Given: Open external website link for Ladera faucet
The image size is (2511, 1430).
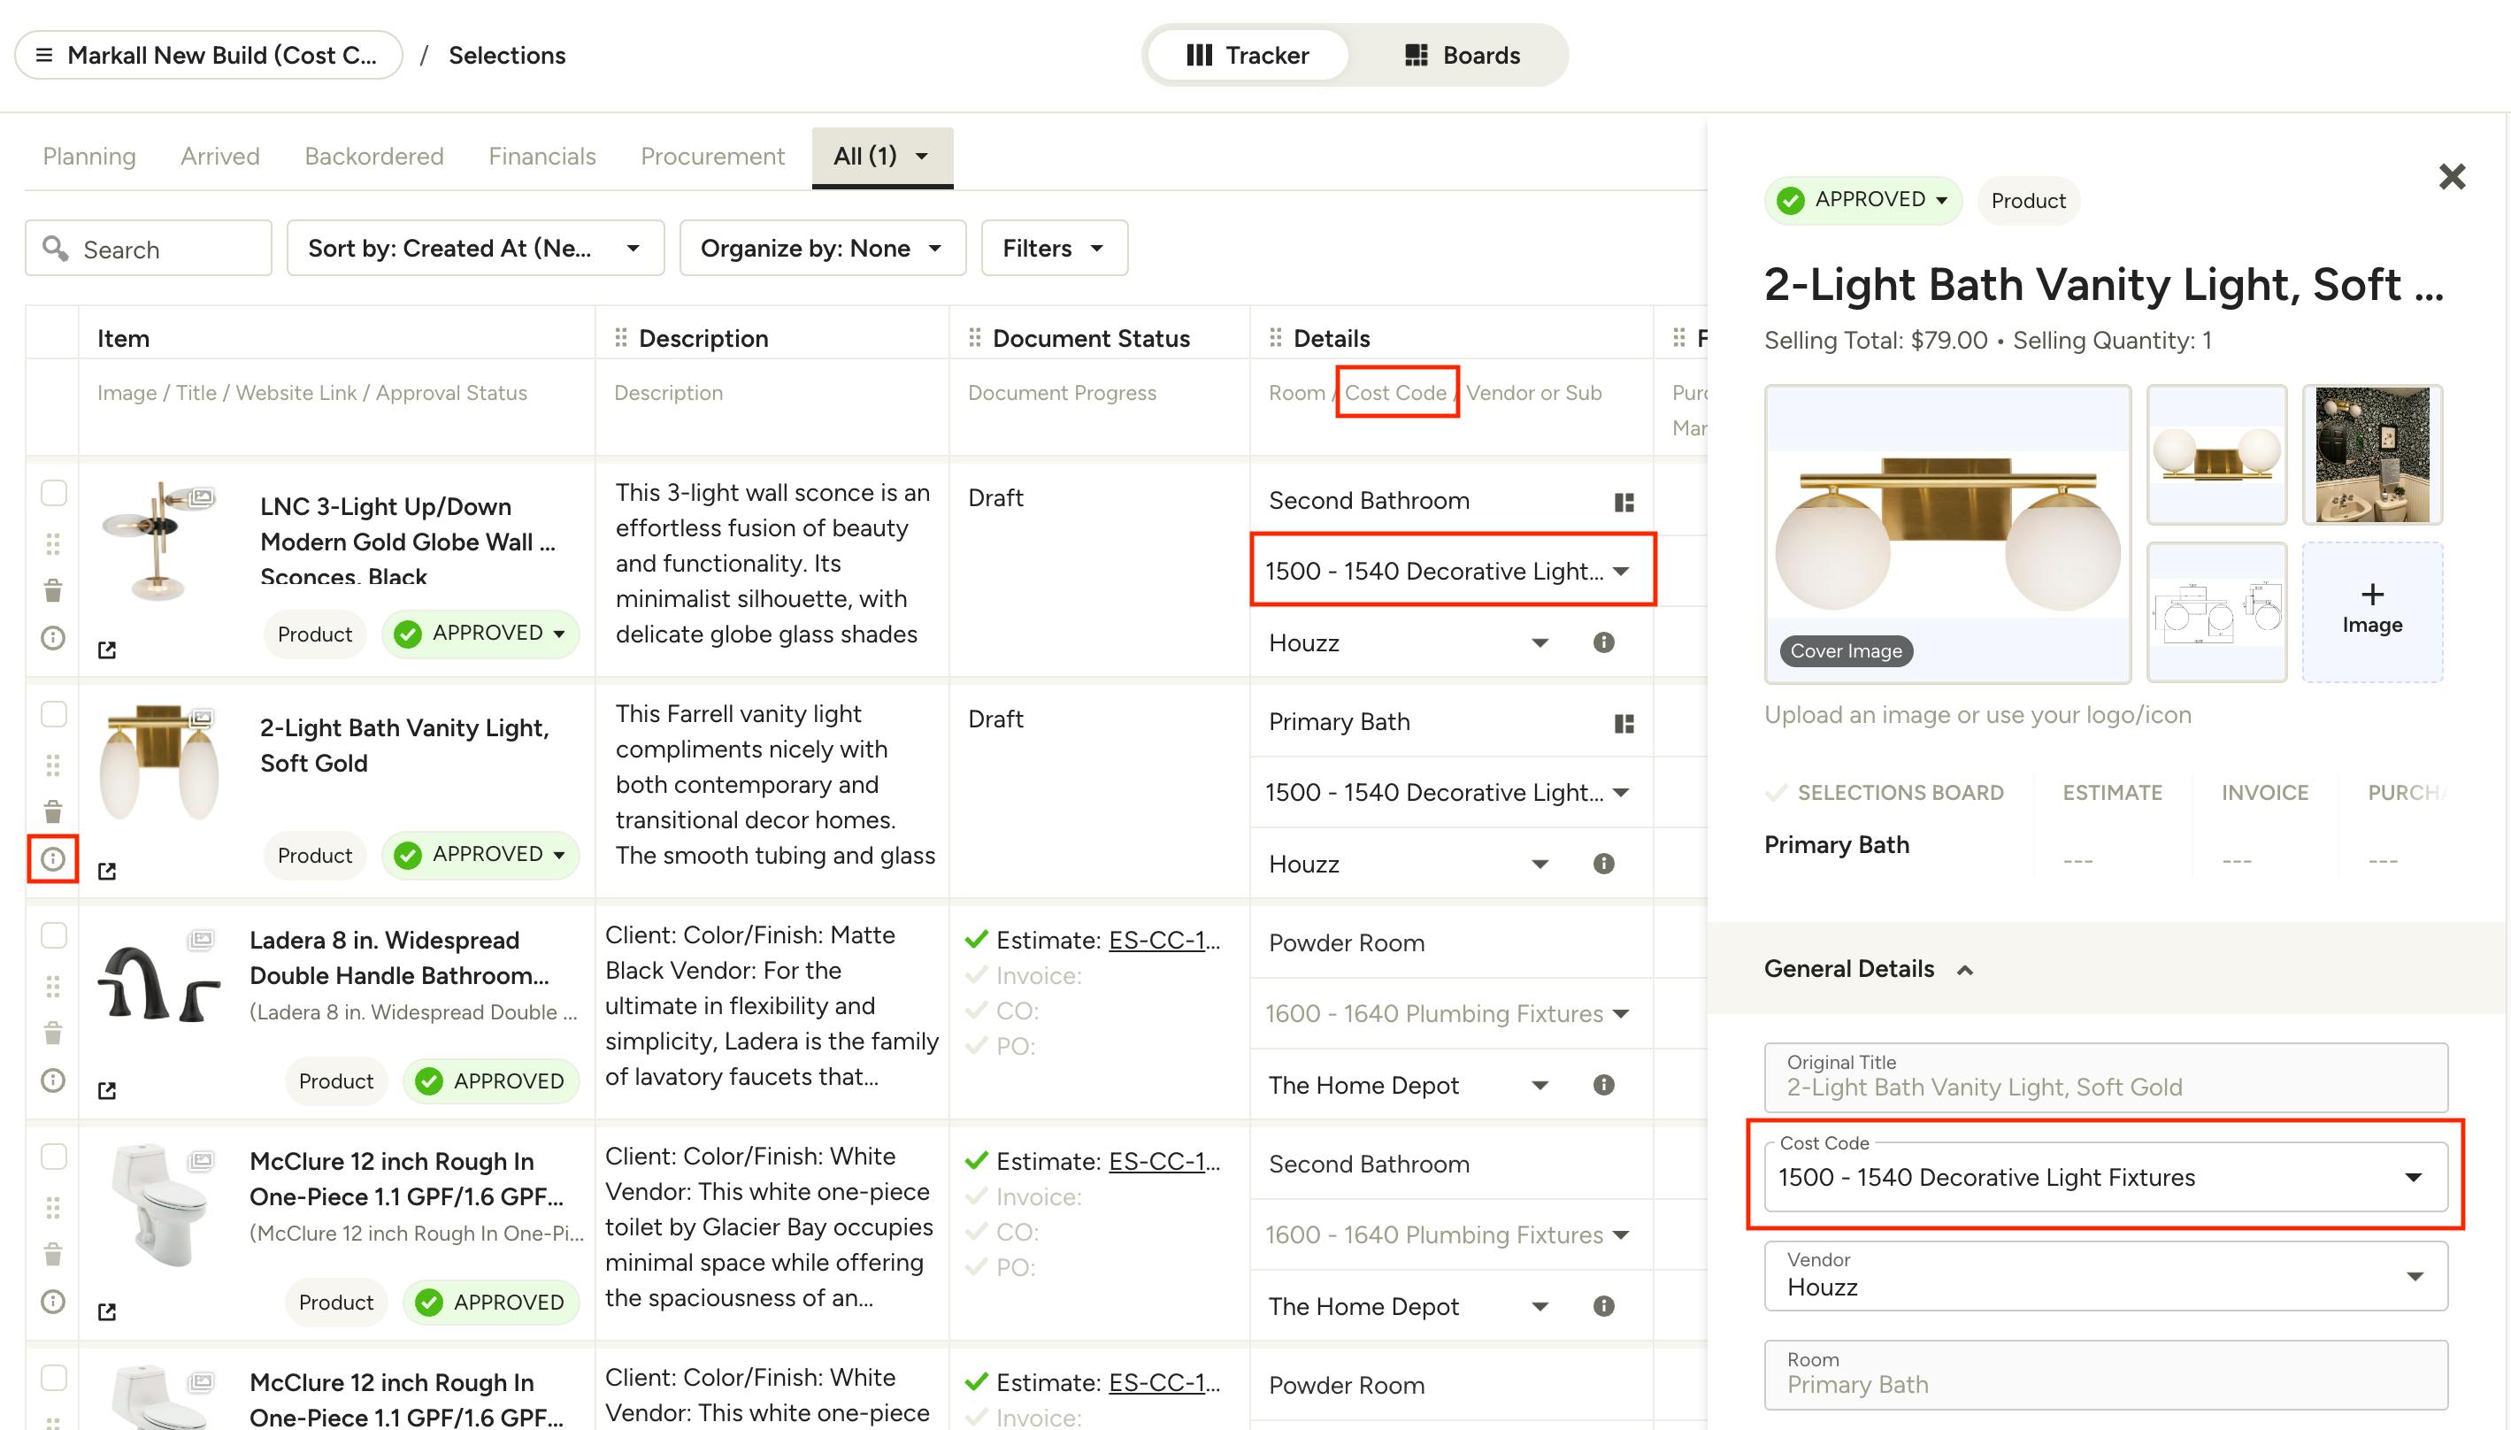Looking at the screenshot, I should pyautogui.click(x=107, y=1090).
